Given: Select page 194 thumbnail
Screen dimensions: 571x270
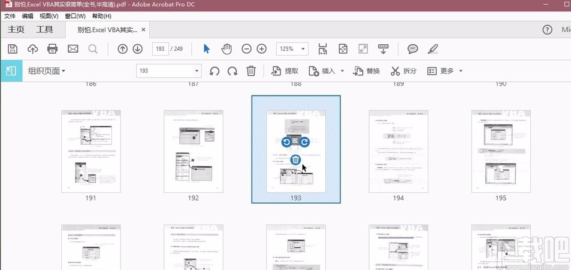Looking at the screenshot, I should [398, 151].
